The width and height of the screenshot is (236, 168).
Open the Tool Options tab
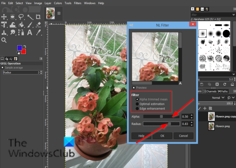click(2, 59)
